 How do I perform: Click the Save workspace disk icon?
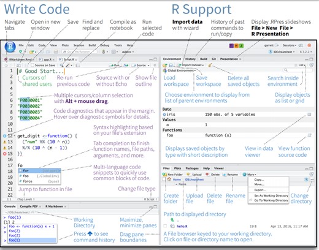[171, 65]
